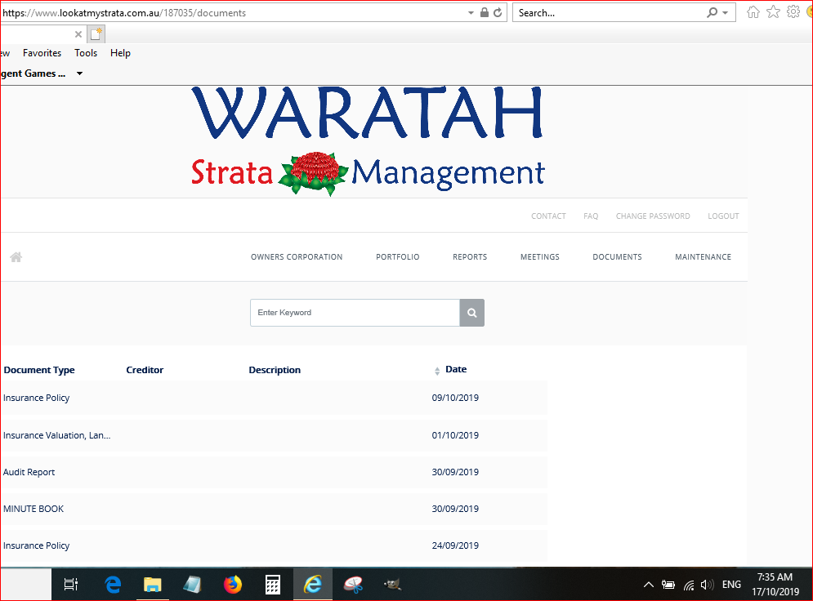Click the battery status tray icon
813x601 pixels.
[668, 585]
